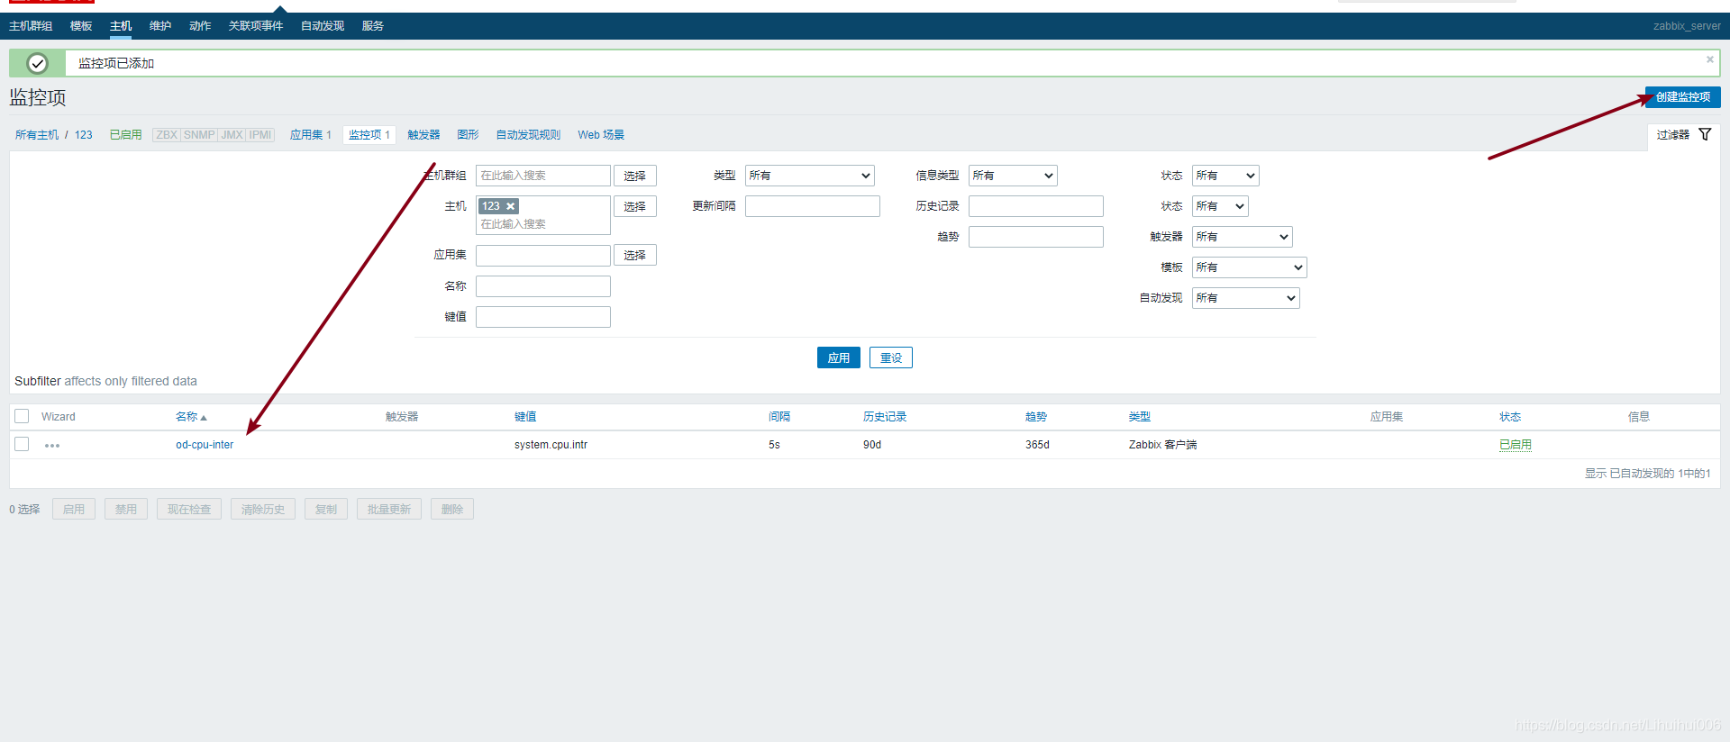Image resolution: width=1730 pixels, height=742 pixels.
Task: Focus the 名称 input field
Action: pyautogui.click(x=543, y=286)
